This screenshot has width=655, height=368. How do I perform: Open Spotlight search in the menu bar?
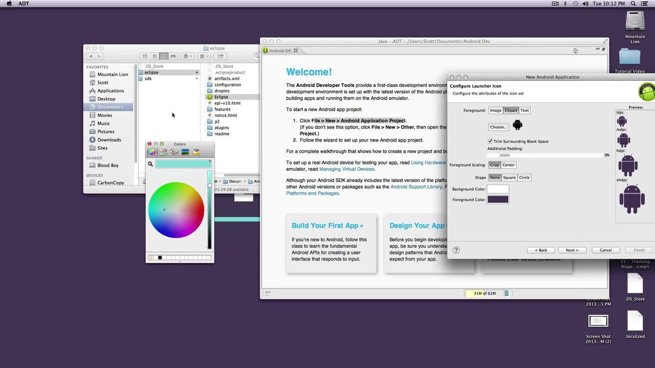point(633,4)
